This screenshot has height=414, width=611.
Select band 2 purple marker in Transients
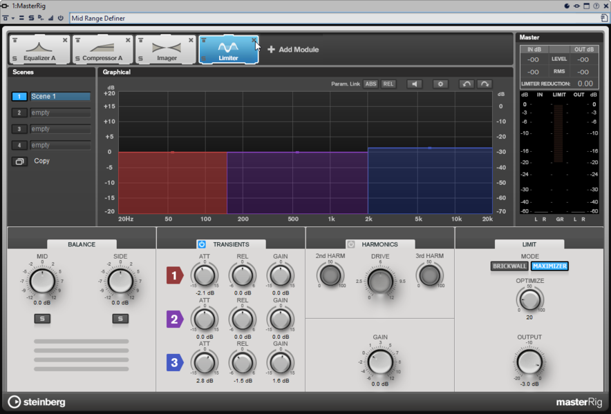coord(175,319)
